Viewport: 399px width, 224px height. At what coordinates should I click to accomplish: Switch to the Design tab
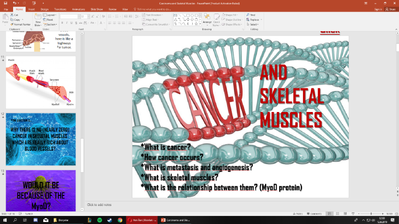[x=44, y=9]
